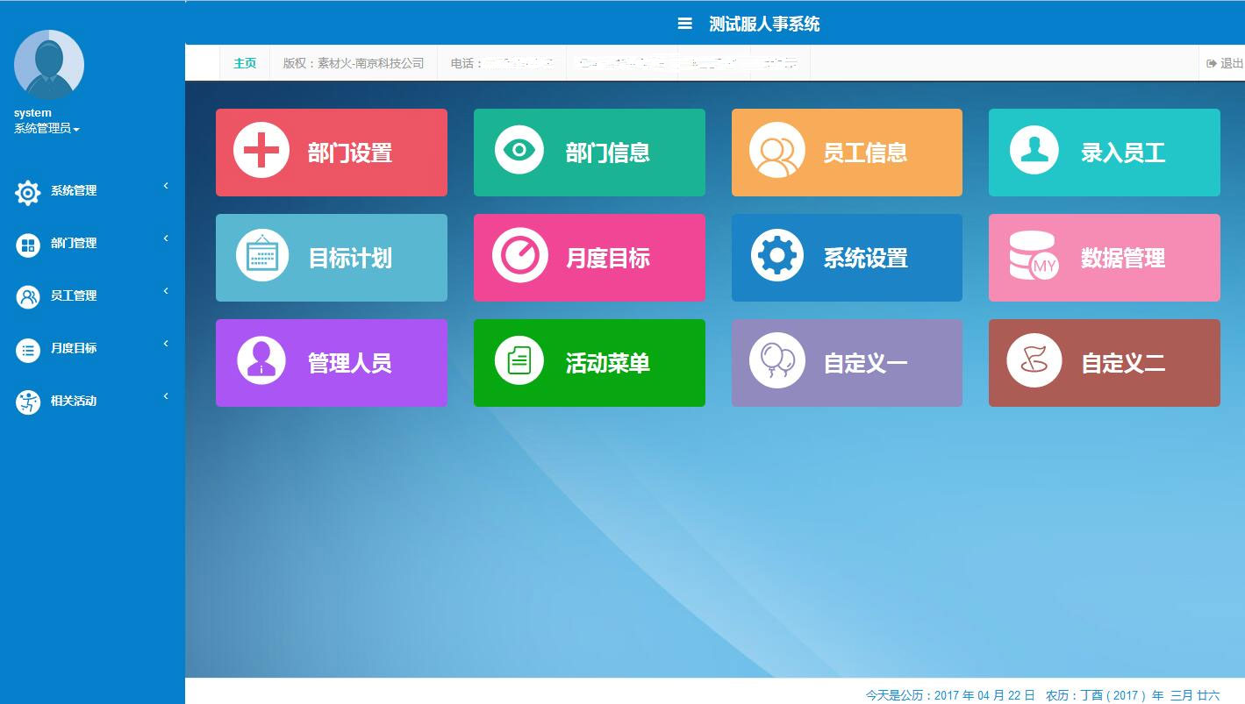Click the gear icon on 系统设置 tile
1245x704 pixels.
click(x=776, y=256)
